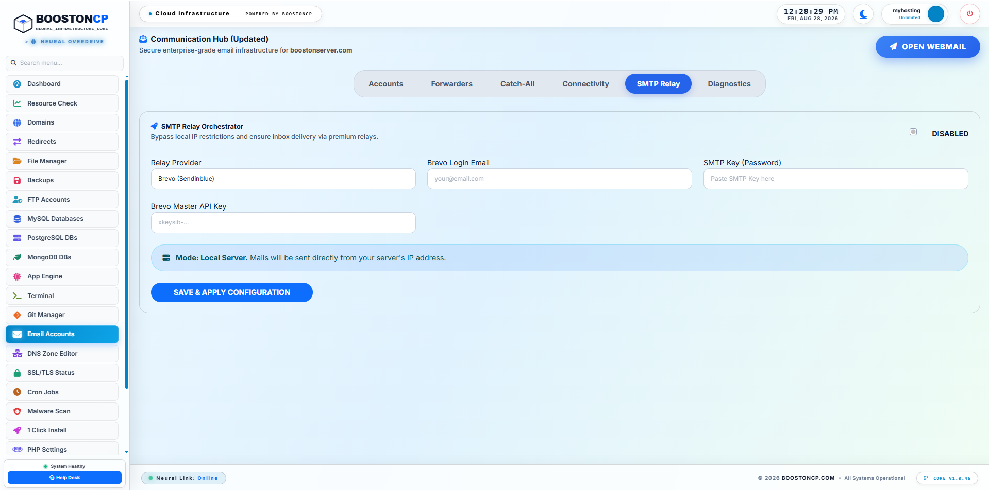The image size is (989, 490).
Task: Click the Redirects arrows icon
Action: coord(17,142)
